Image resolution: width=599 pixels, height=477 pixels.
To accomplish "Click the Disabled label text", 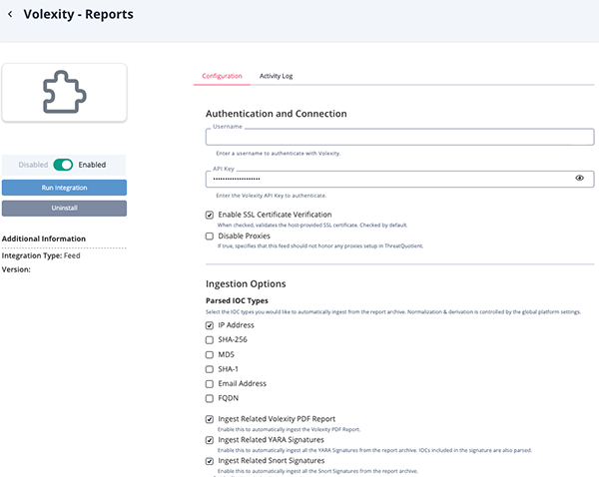I will point(33,165).
